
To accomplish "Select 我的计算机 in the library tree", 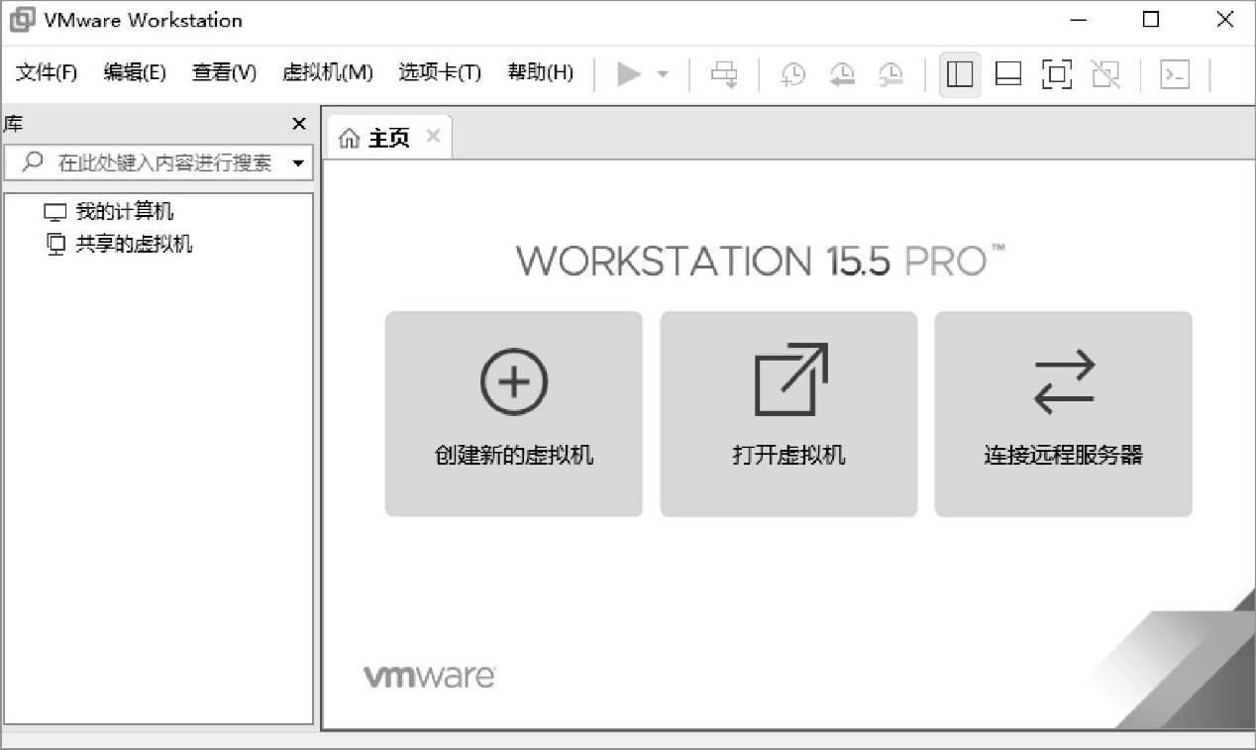I will 109,212.
